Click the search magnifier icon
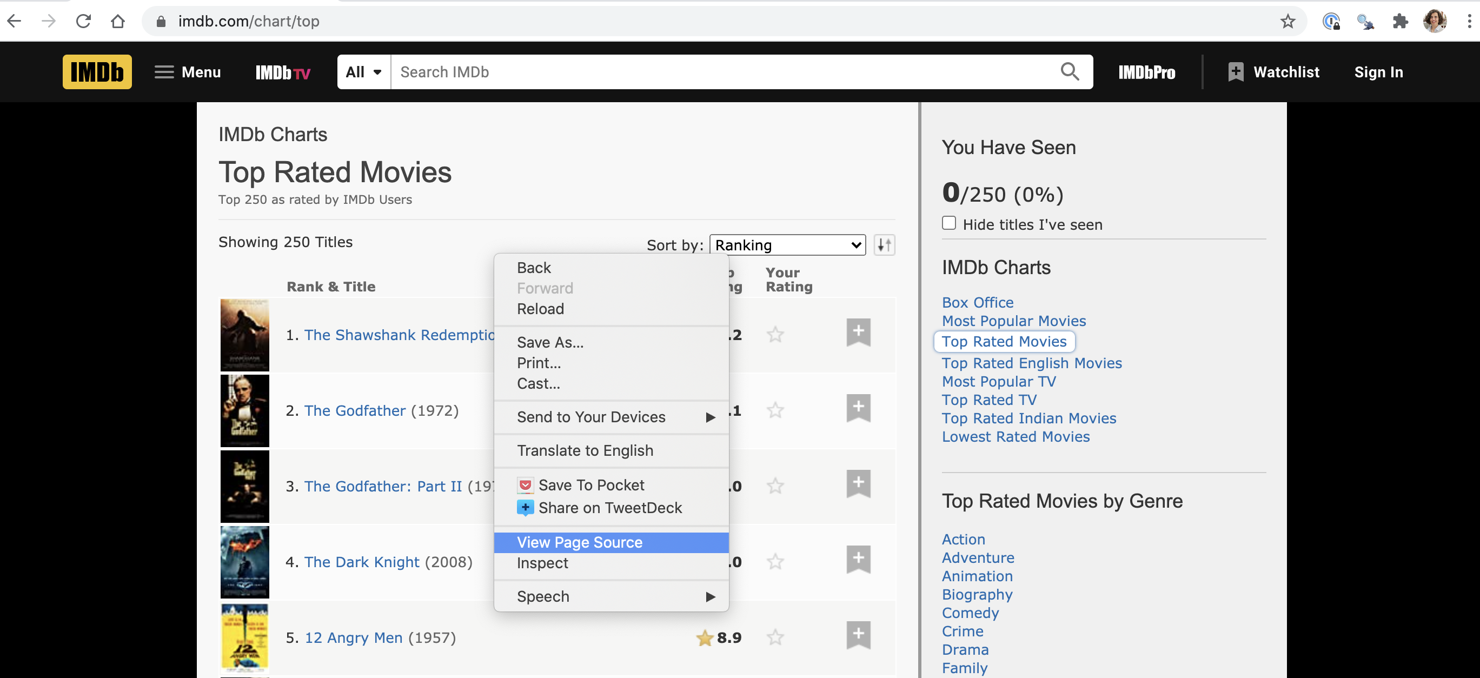The height and width of the screenshot is (678, 1480). 1069,72
